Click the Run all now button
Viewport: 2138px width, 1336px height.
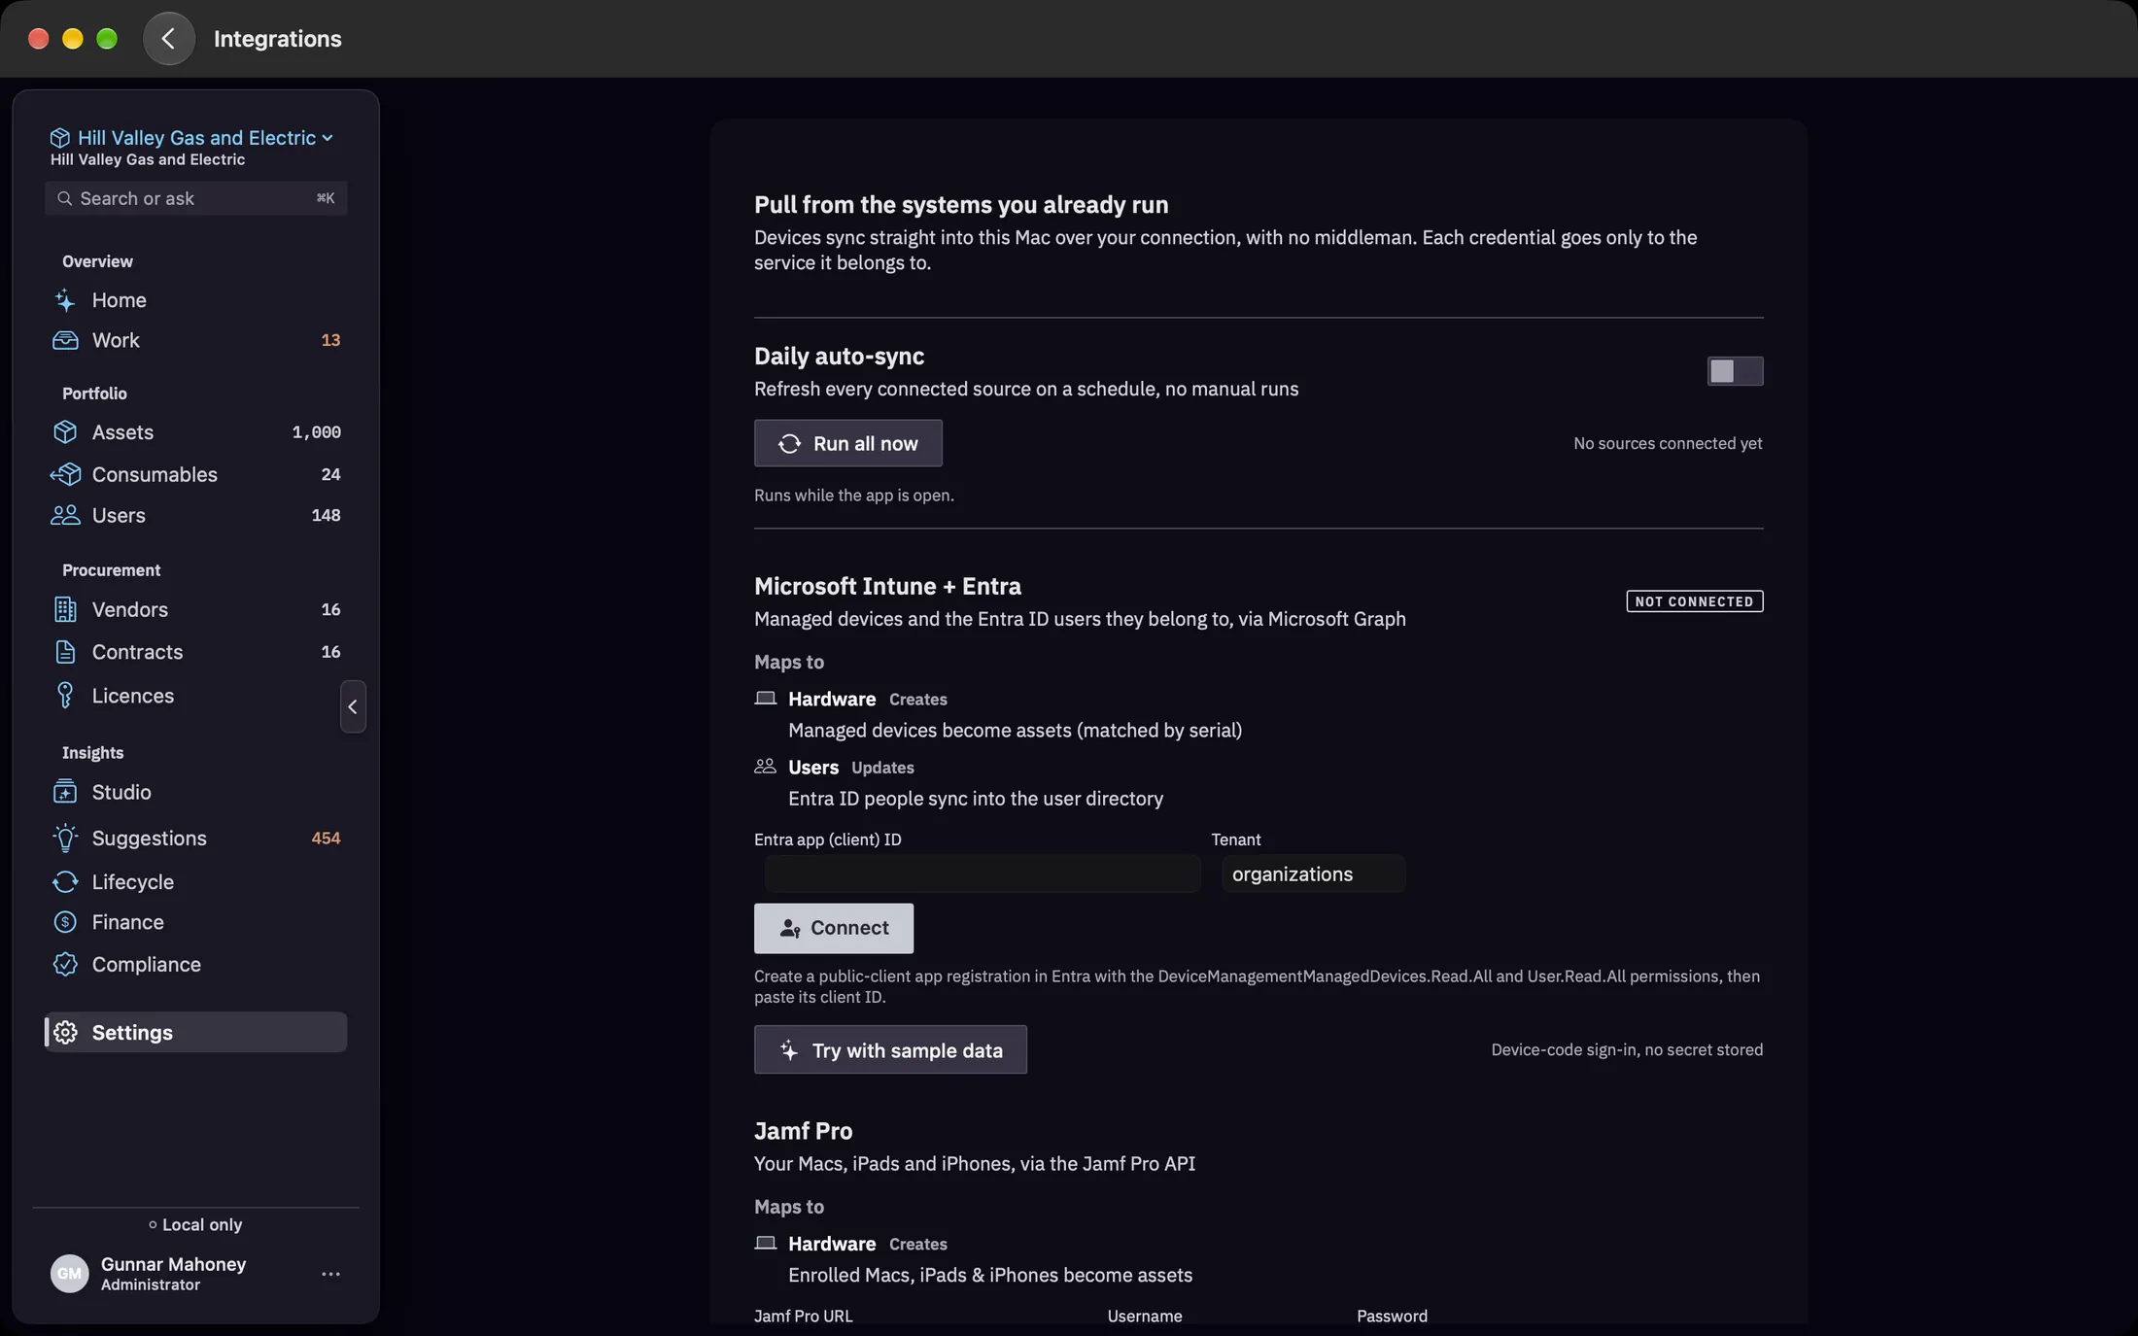[x=847, y=443]
